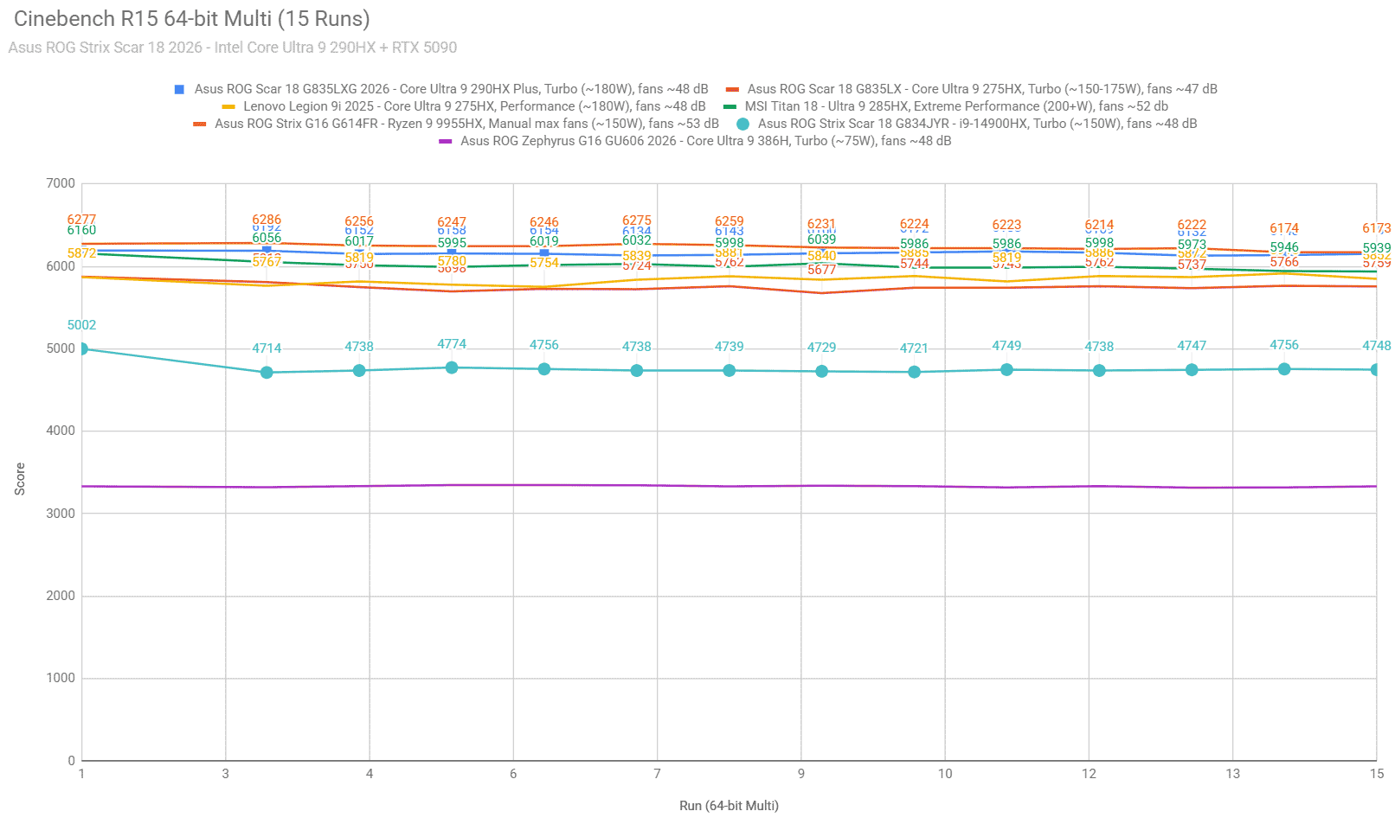The image size is (1395, 824).
Task: Click the teal data point labeled 4729
Action: pos(822,371)
